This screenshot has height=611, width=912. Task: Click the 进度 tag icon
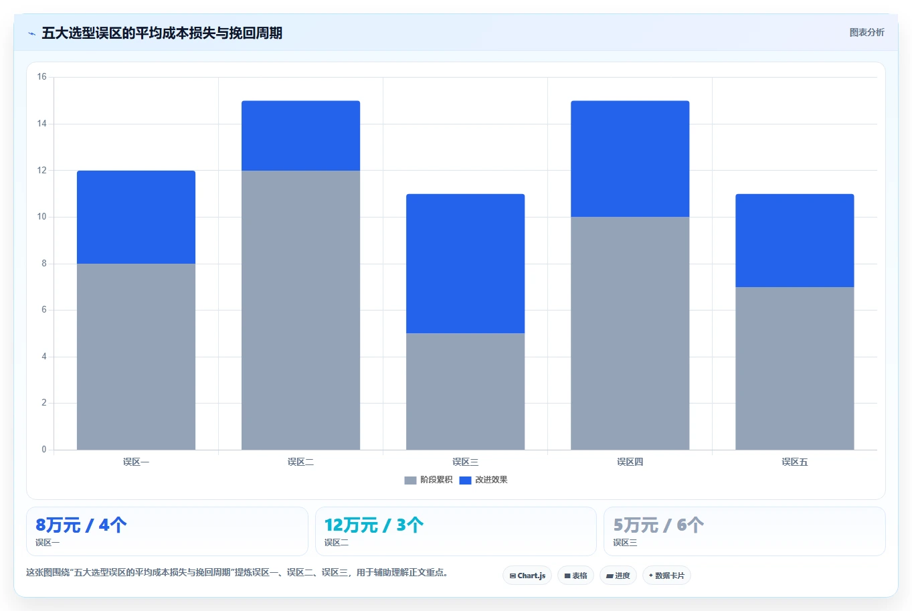(x=610, y=576)
